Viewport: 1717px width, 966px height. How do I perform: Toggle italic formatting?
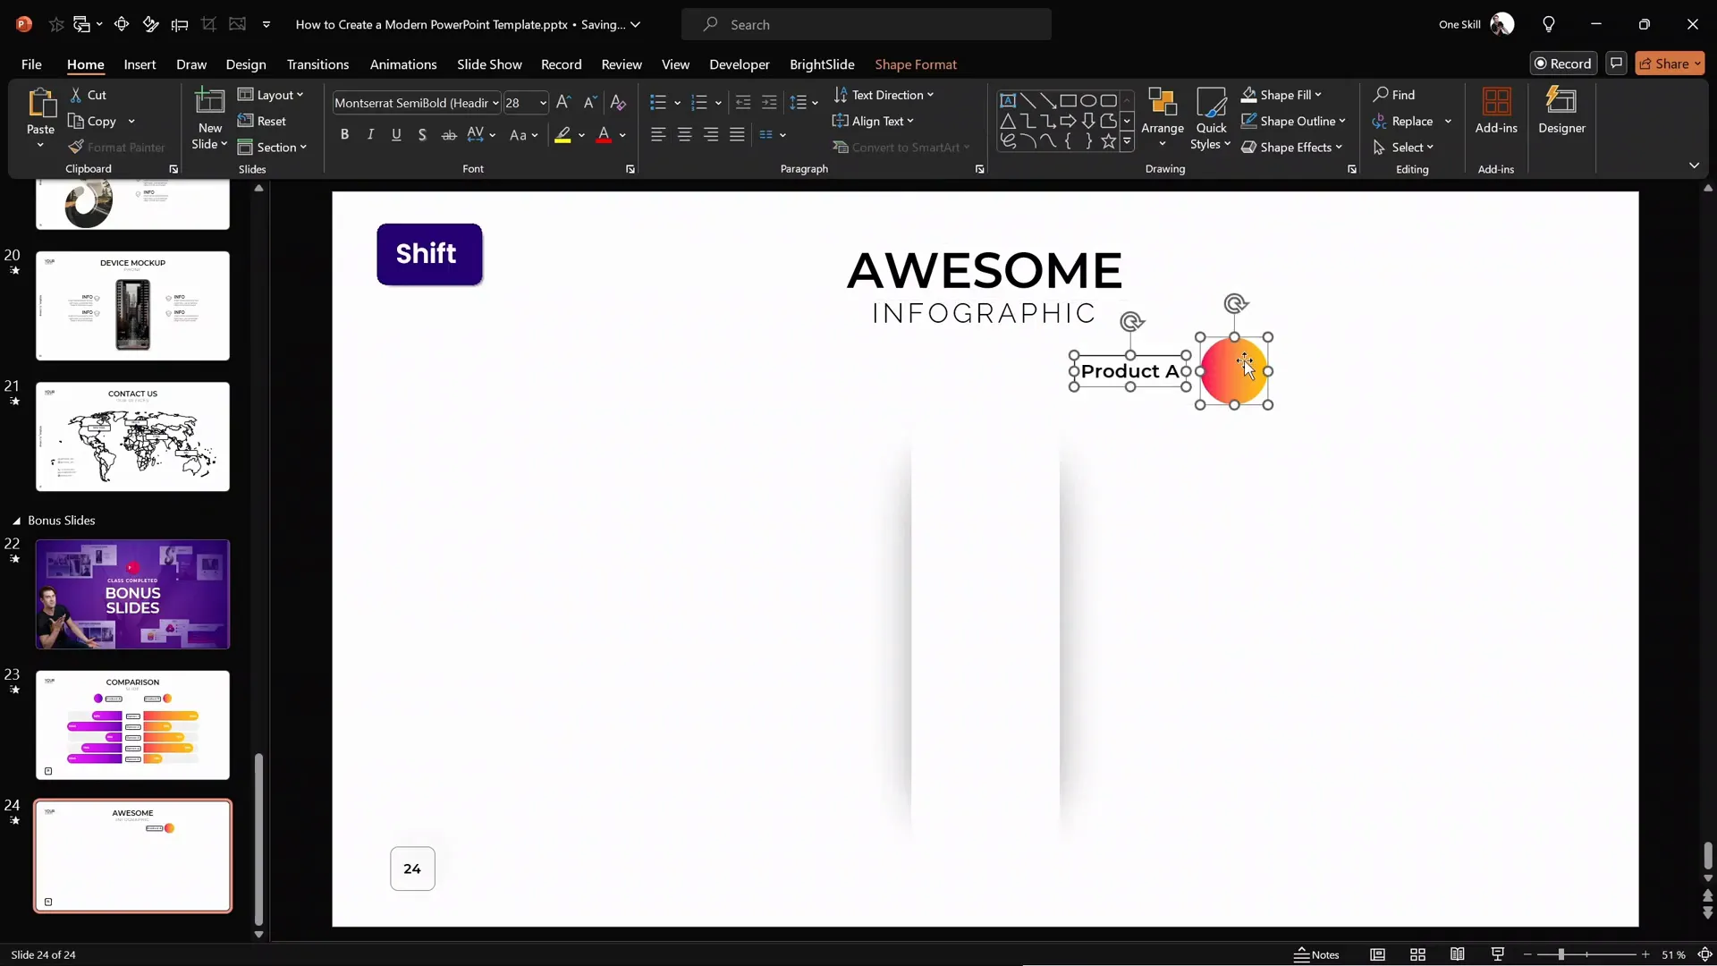click(370, 135)
